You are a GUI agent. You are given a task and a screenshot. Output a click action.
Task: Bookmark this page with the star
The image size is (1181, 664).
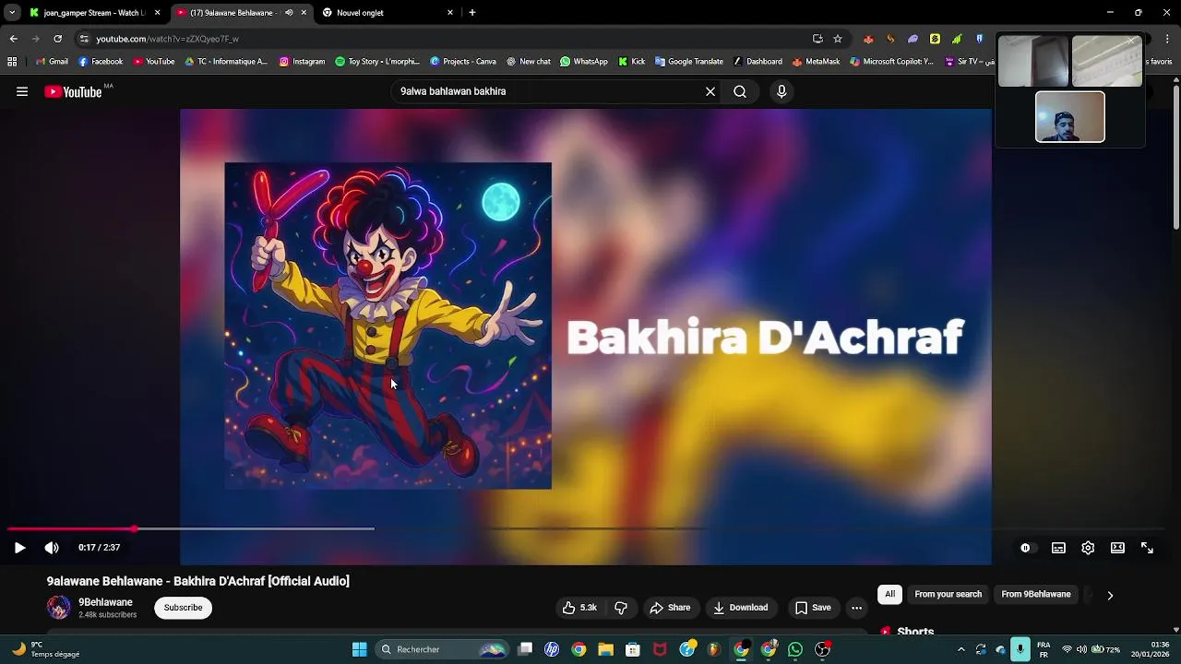838,39
